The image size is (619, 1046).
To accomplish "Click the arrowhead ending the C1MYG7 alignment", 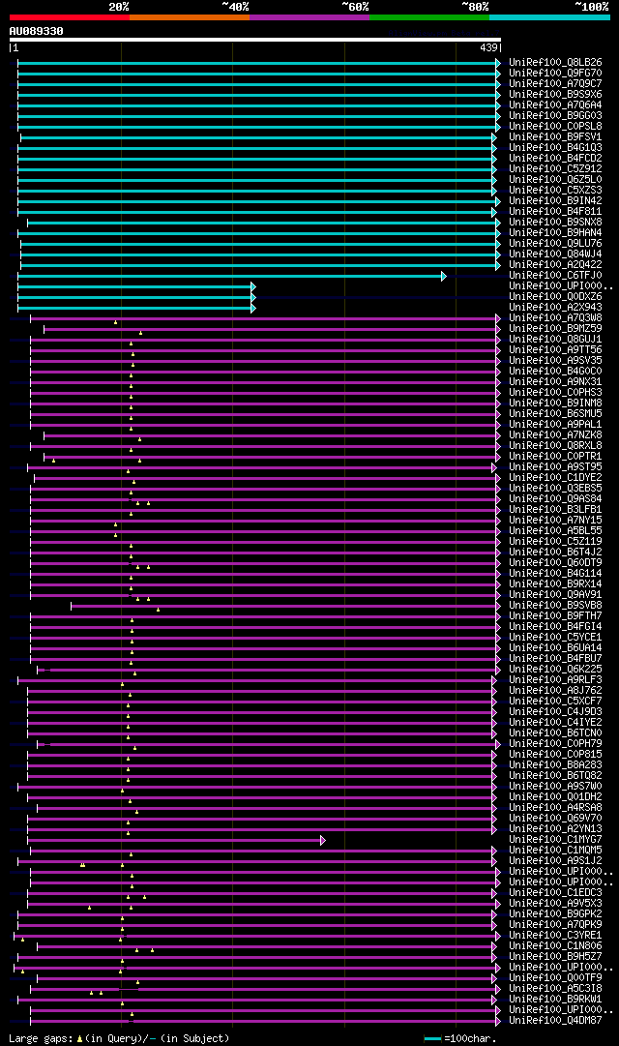I will click(x=323, y=841).
